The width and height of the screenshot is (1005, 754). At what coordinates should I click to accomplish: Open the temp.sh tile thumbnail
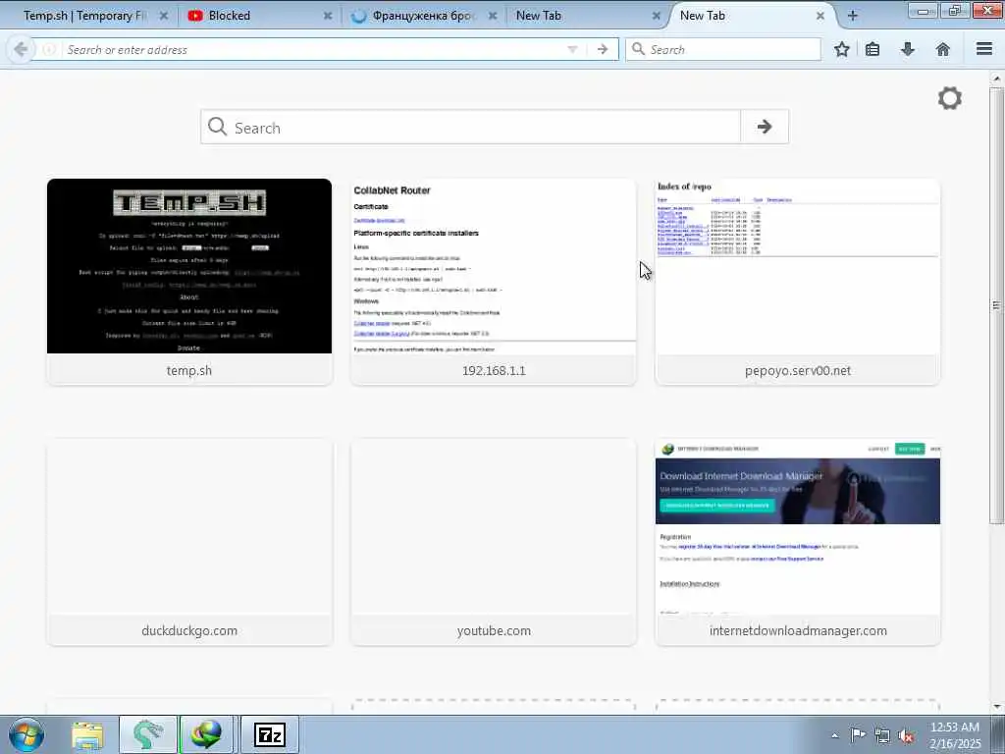pos(189,266)
